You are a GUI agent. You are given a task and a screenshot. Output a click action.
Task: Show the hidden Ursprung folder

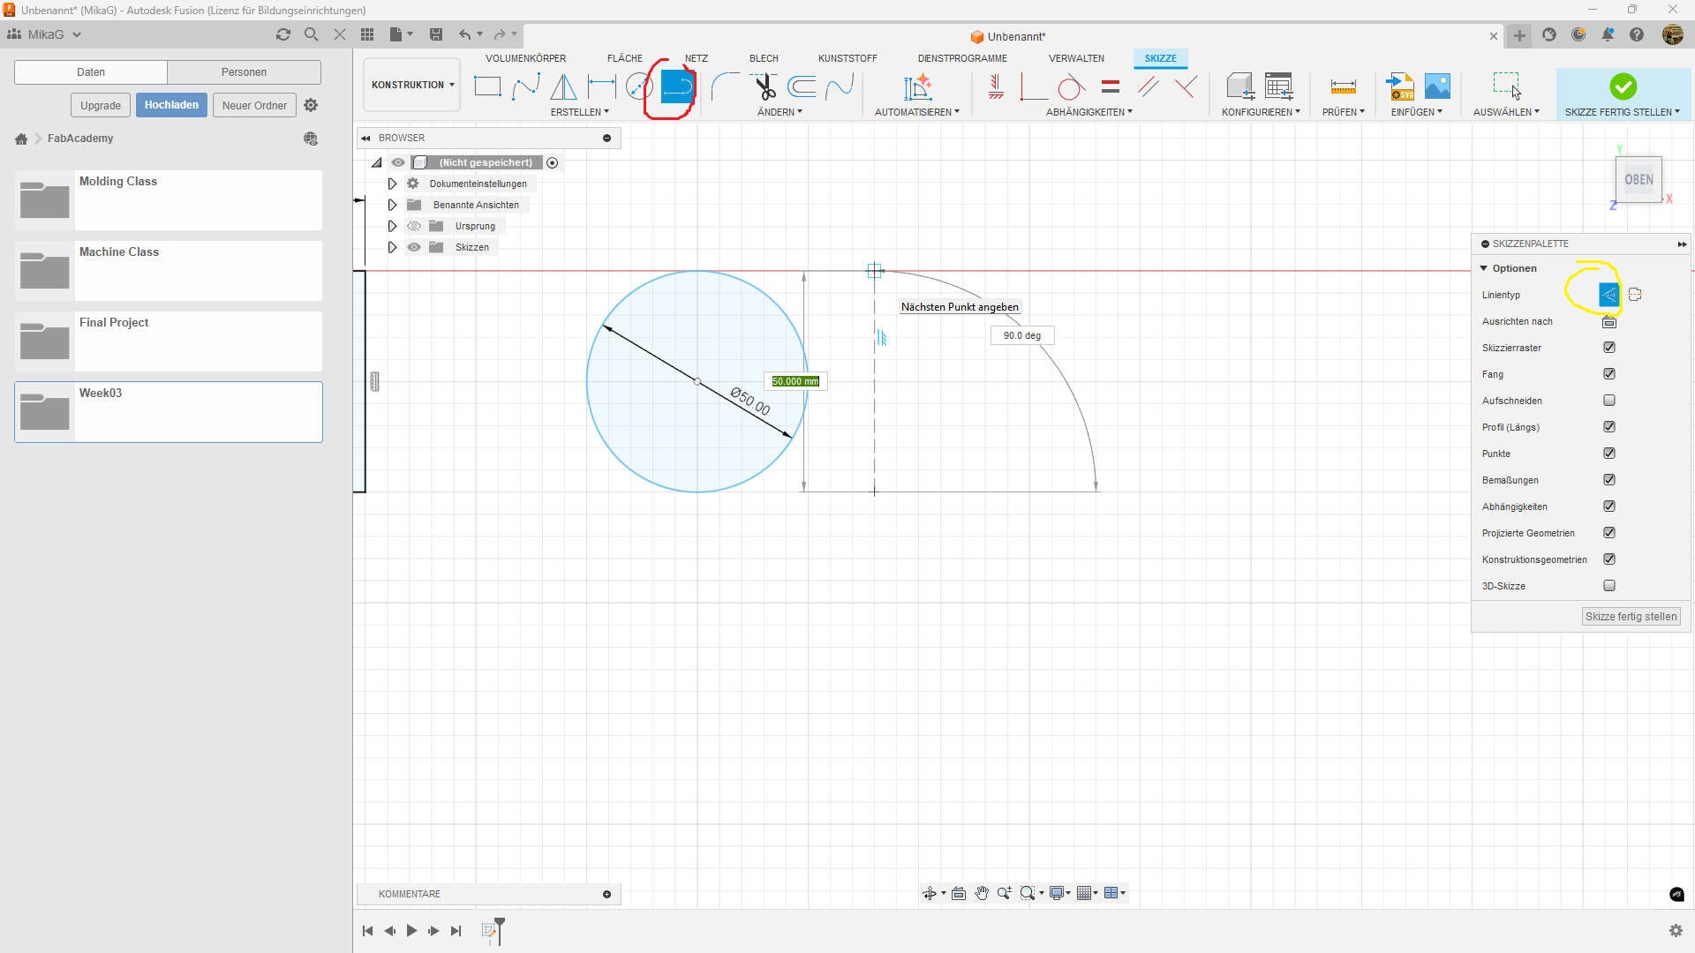[414, 226]
